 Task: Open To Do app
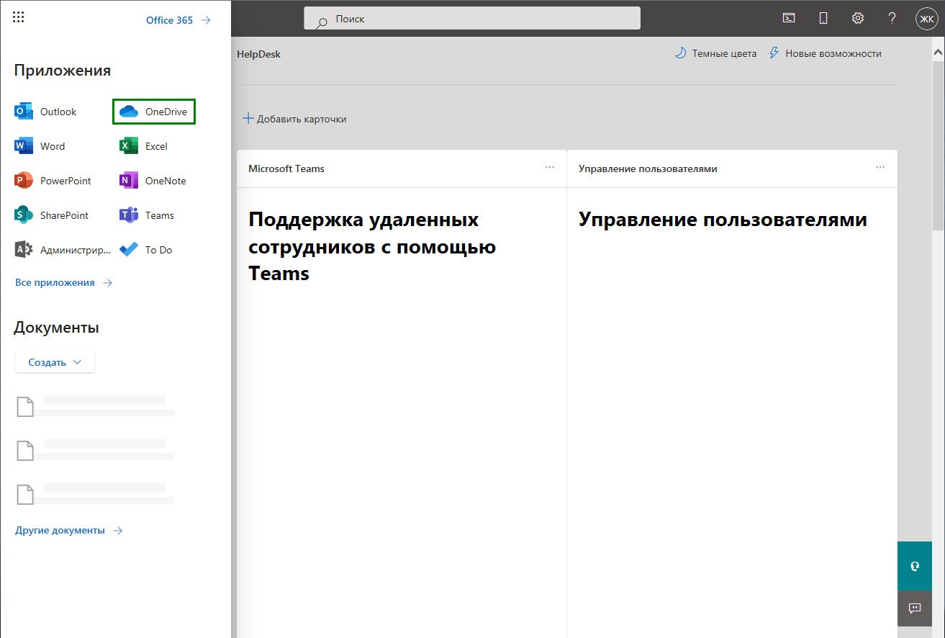pyautogui.click(x=146, y=250)
